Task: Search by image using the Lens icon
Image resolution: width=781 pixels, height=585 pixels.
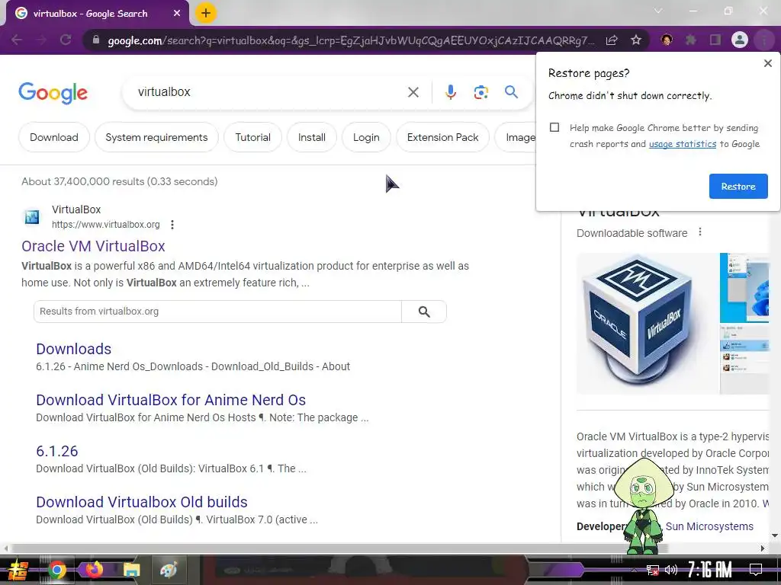Action: 480,92
